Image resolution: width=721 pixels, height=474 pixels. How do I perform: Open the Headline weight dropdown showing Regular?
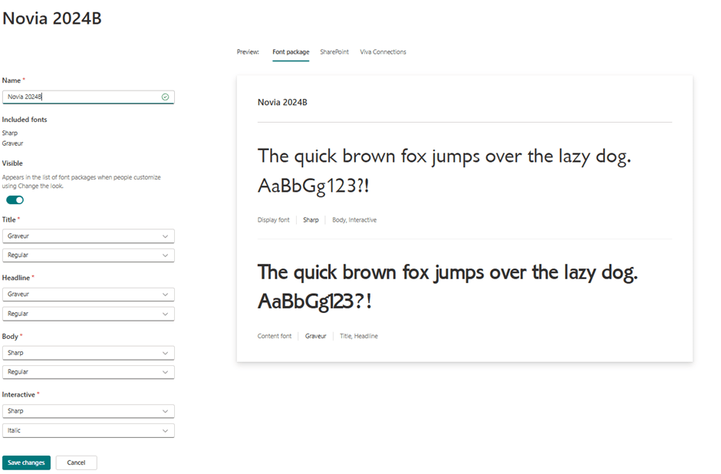[88, 313]
